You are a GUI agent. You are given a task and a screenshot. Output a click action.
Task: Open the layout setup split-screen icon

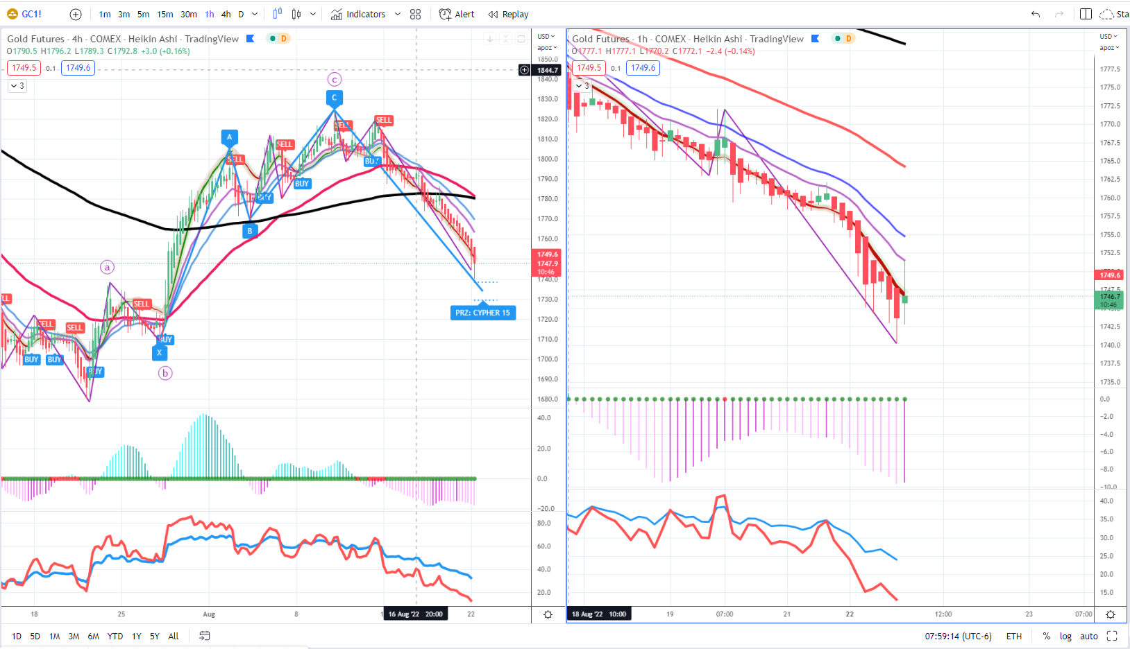[1086, 14]
